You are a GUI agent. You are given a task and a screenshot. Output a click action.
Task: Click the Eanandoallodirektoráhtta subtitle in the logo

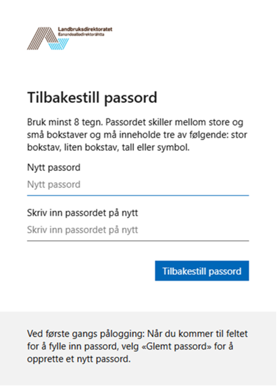tap(83, 34)
